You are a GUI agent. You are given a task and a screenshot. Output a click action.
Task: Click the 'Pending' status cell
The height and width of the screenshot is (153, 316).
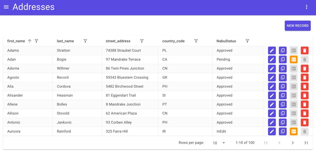coord(238,60)
